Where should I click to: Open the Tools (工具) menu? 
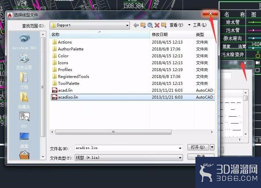pyautogui.click(x=200, y=25)
